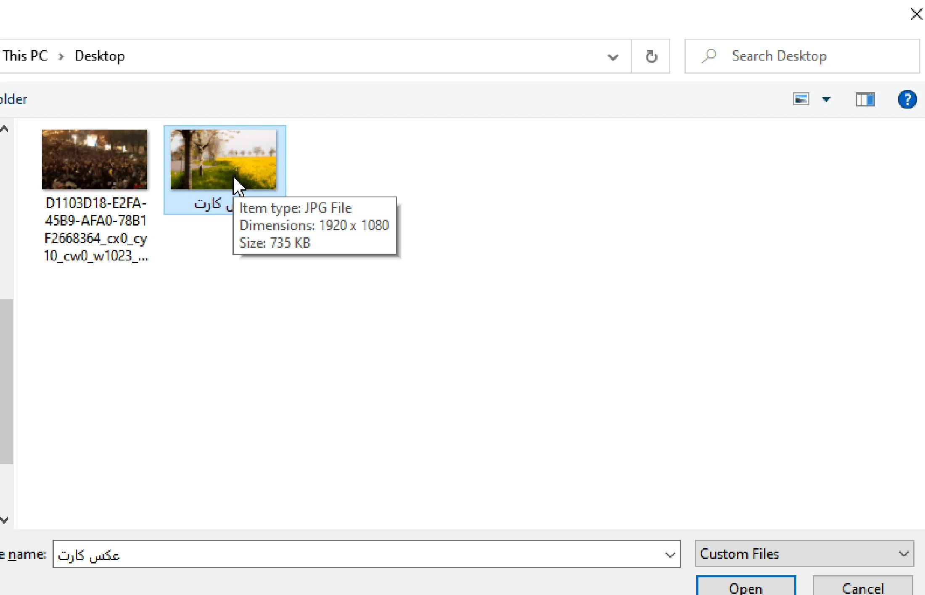This screenshot has width=925, height=595.
Task: Select the crowd photo thumbnail
Action: point(95,159)
